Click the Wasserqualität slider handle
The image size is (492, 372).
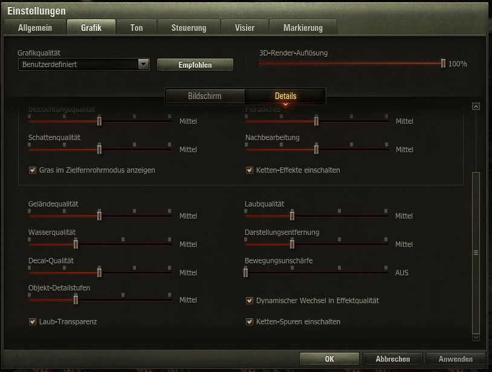click(76, 244)
